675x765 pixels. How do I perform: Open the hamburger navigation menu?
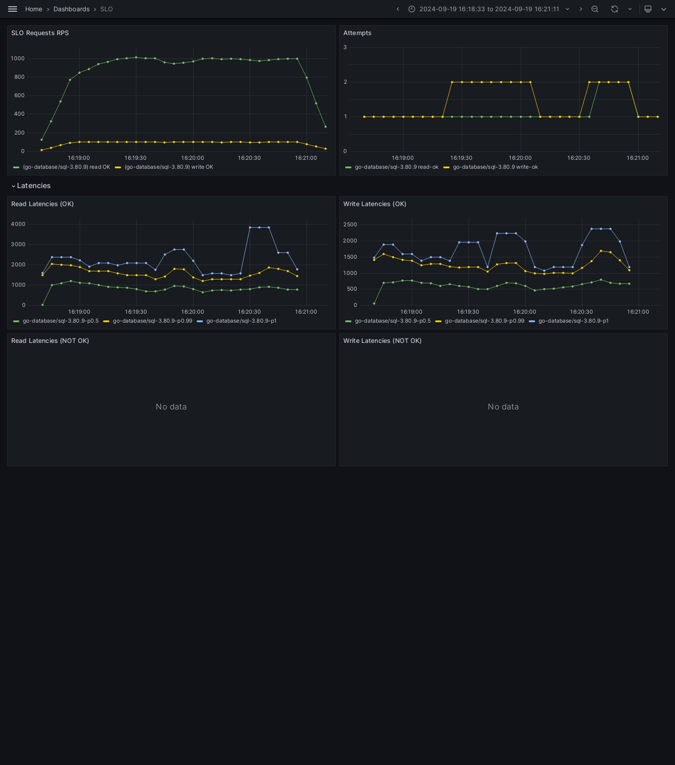coord(13,9)
